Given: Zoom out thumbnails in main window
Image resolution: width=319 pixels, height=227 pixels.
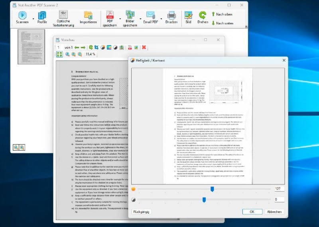Looking at the screenshot, I should click(x=16, y=147).
